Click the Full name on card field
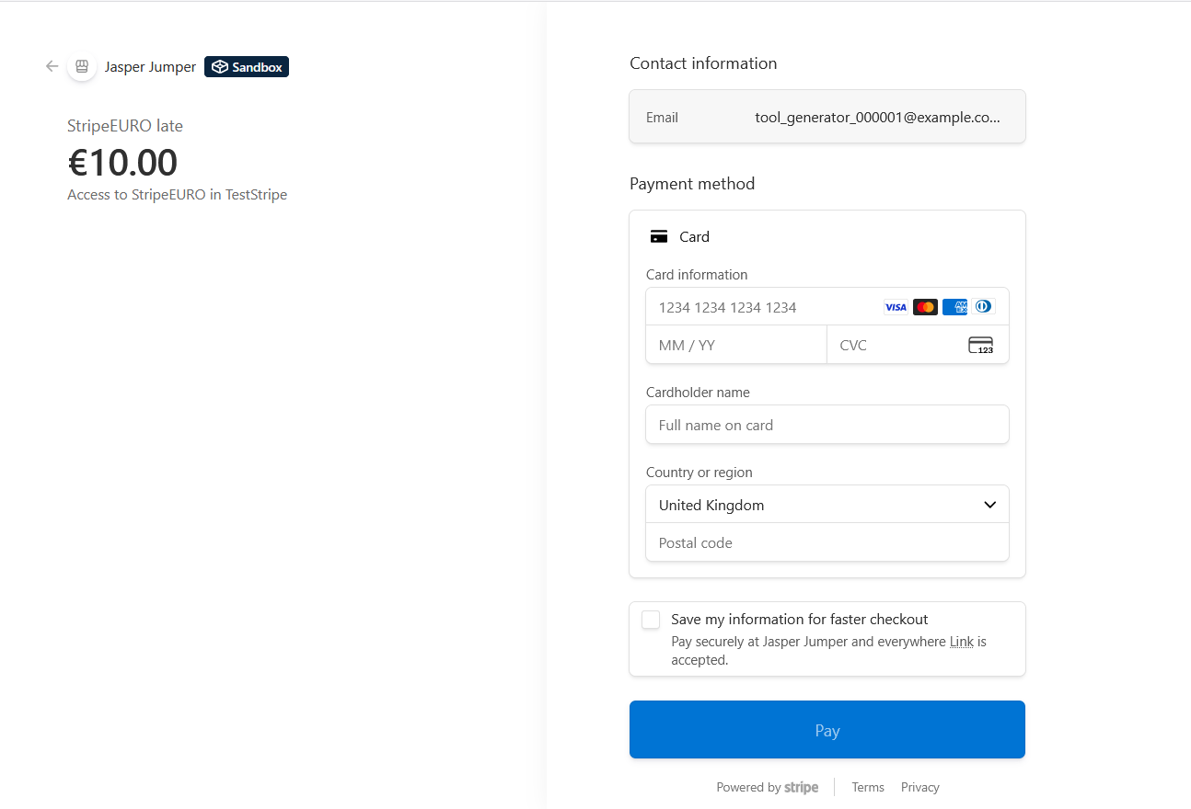The image size is (1191, 809). pyautogui.click(x=827, y=425)
